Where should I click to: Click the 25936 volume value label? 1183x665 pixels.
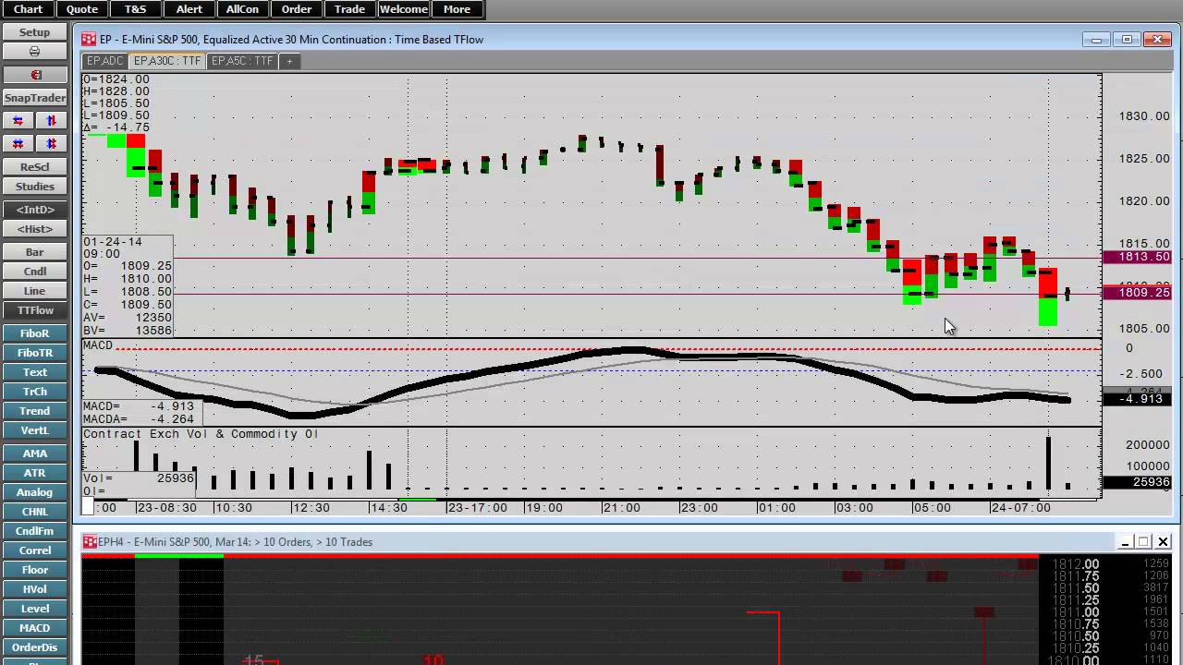pyautogui.click(x=1139, y=482)
